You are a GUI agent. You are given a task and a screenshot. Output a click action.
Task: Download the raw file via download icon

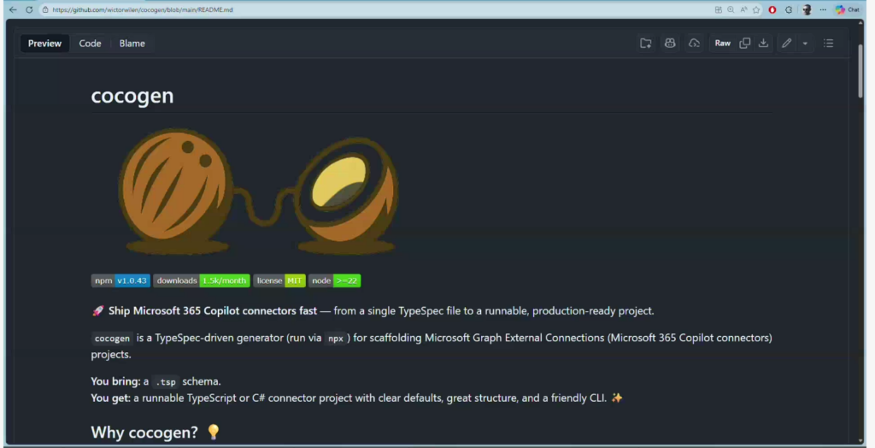pyautogui.click(x=764, y=44)
